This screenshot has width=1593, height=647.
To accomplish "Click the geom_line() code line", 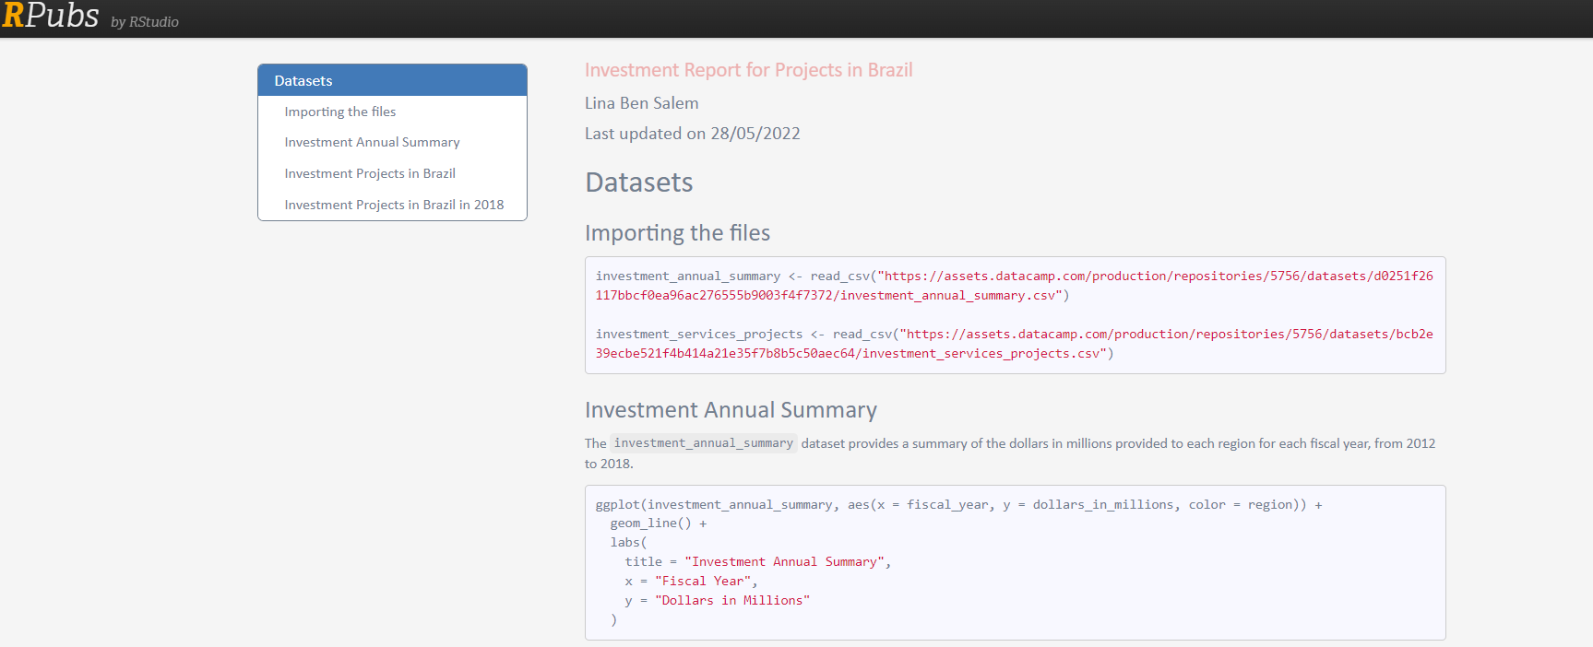I will tap(659, 523).
